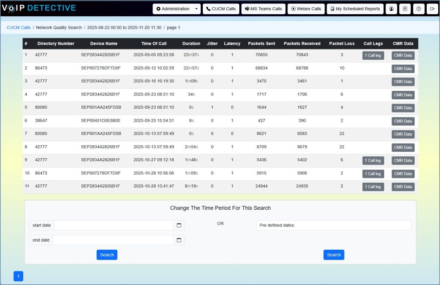View CMR Data for extension 86473
Viewport: 440px width, 285px height.
coord(403,68)
